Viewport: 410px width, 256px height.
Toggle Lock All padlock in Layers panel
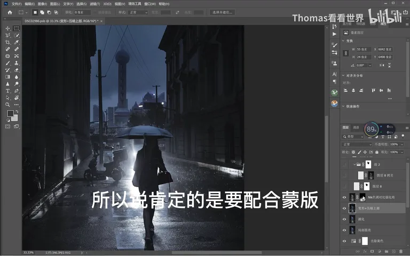click(x=377, y=152)
